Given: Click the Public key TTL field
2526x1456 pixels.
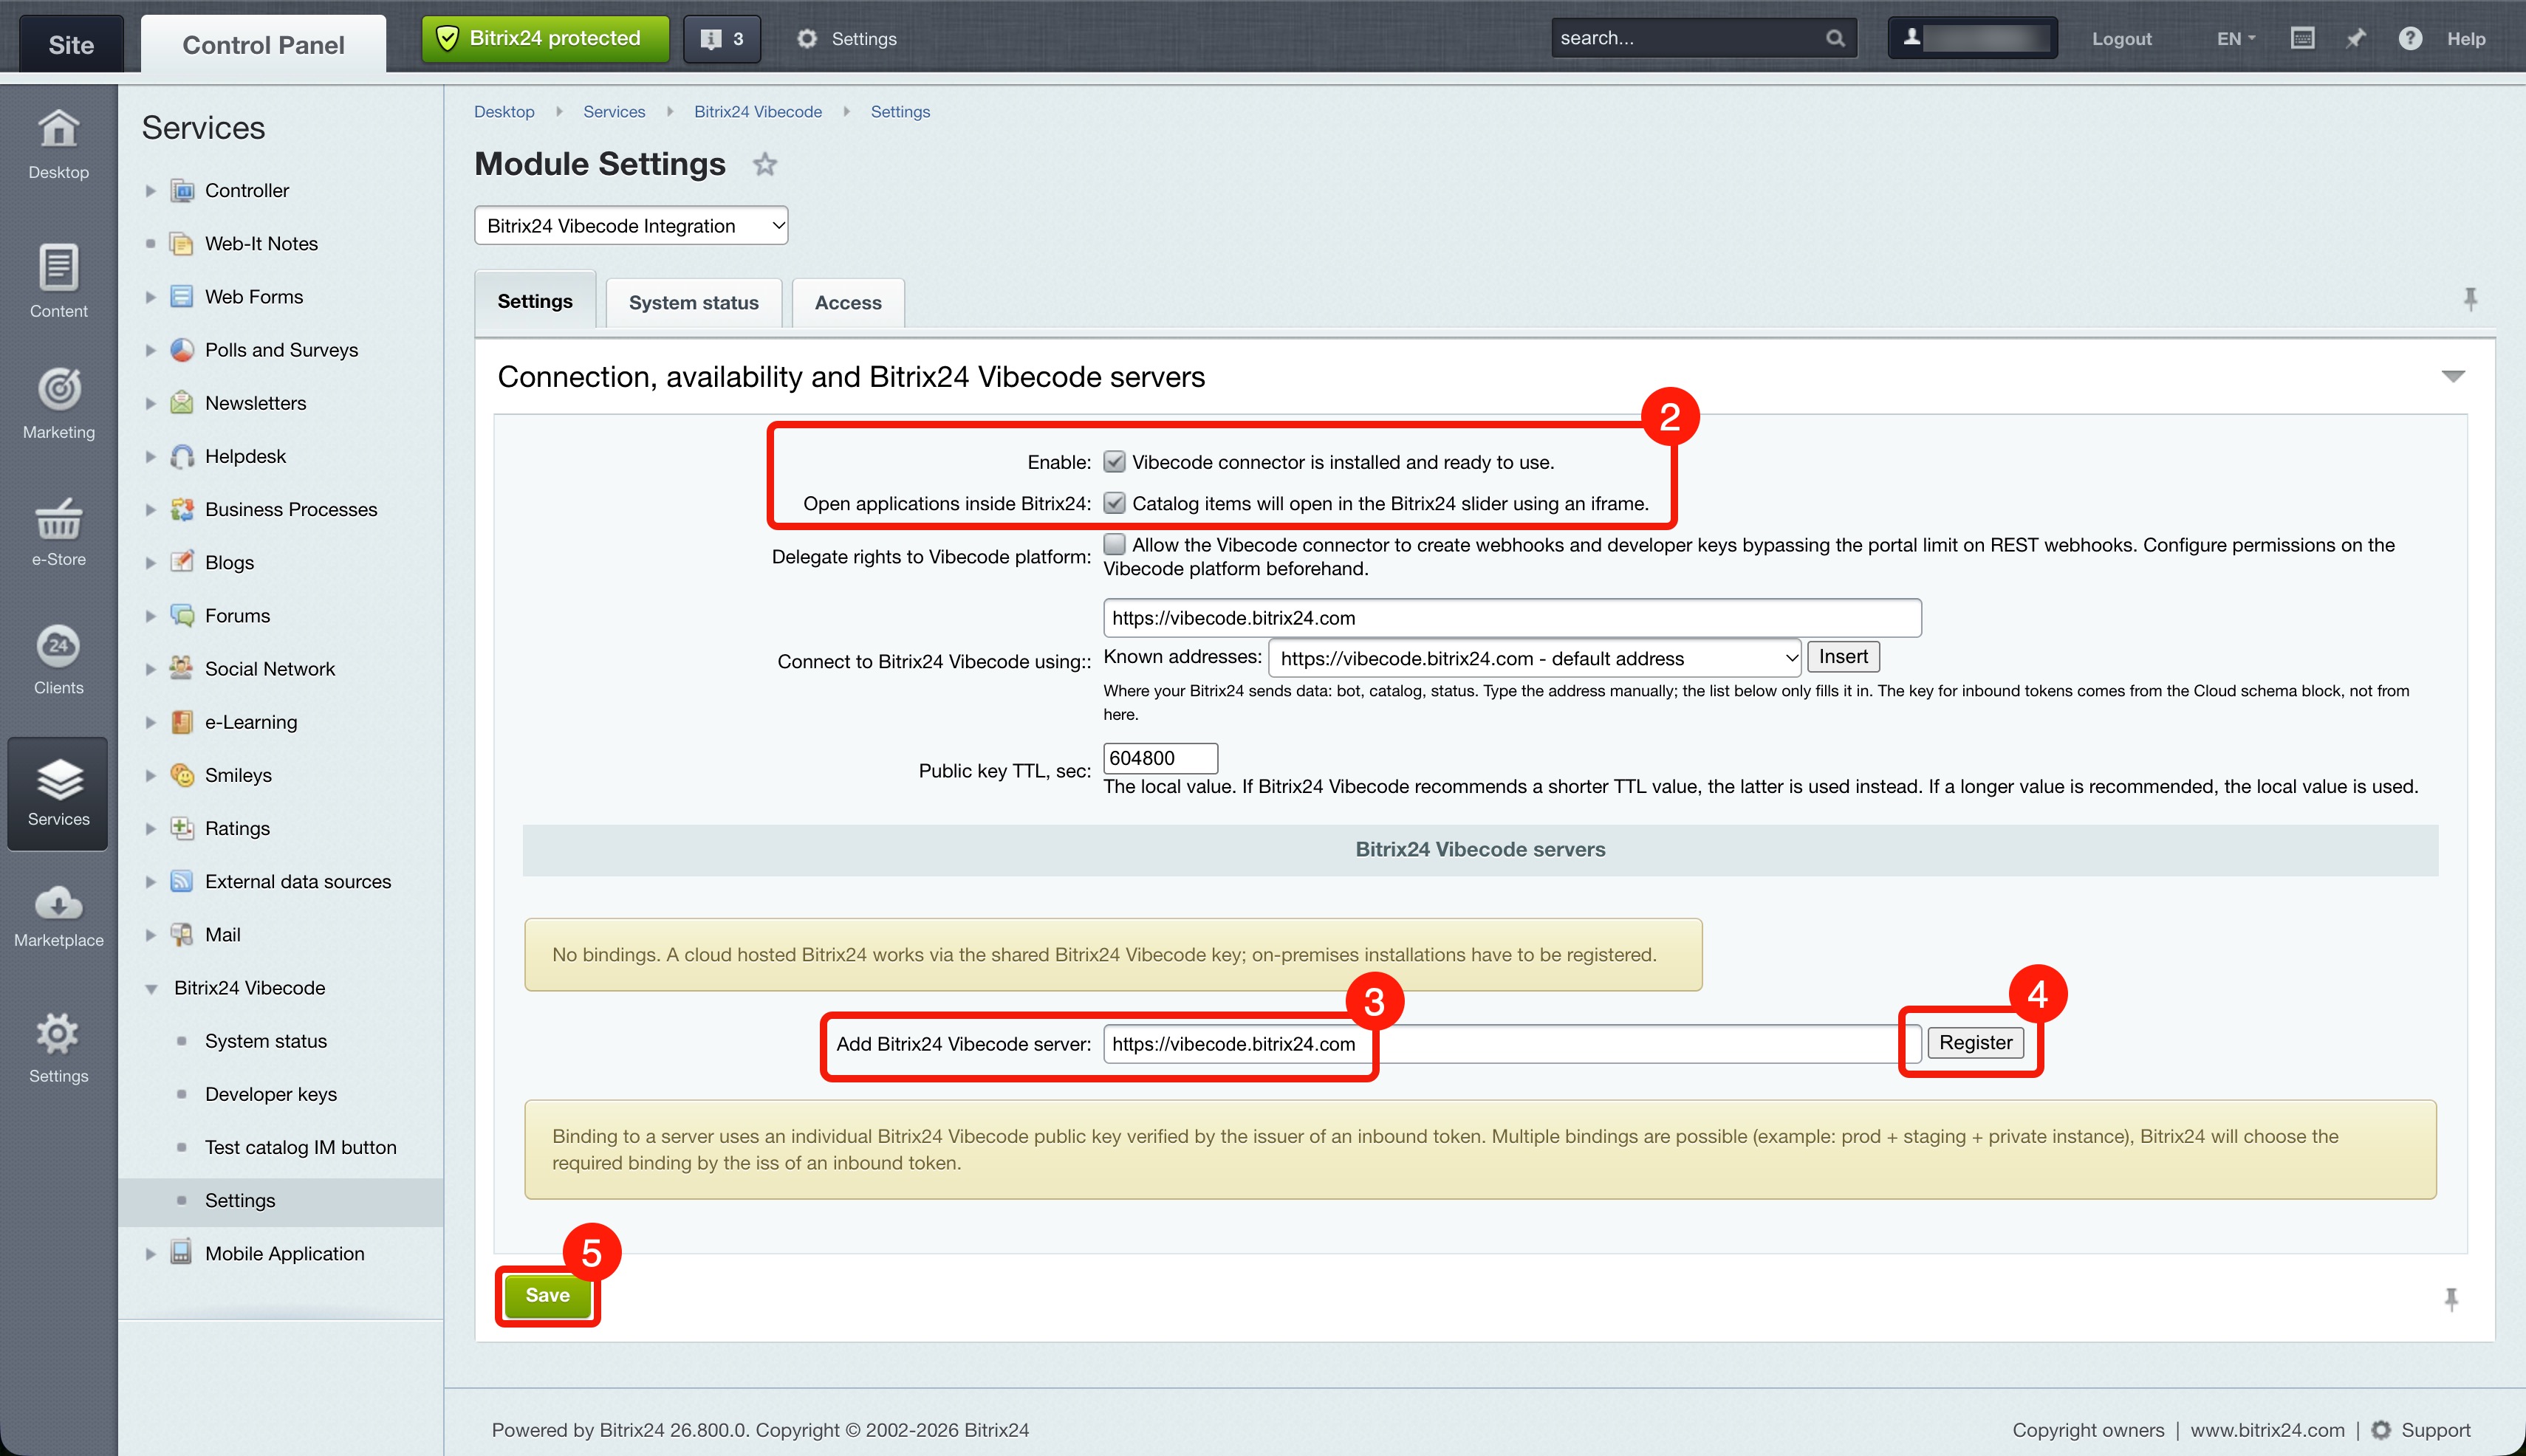Looking at the screenshot, I should 1160,758.
